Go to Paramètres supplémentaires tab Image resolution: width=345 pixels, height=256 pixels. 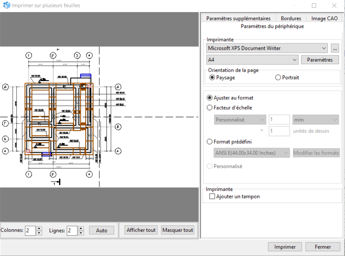tap(238, 19)
